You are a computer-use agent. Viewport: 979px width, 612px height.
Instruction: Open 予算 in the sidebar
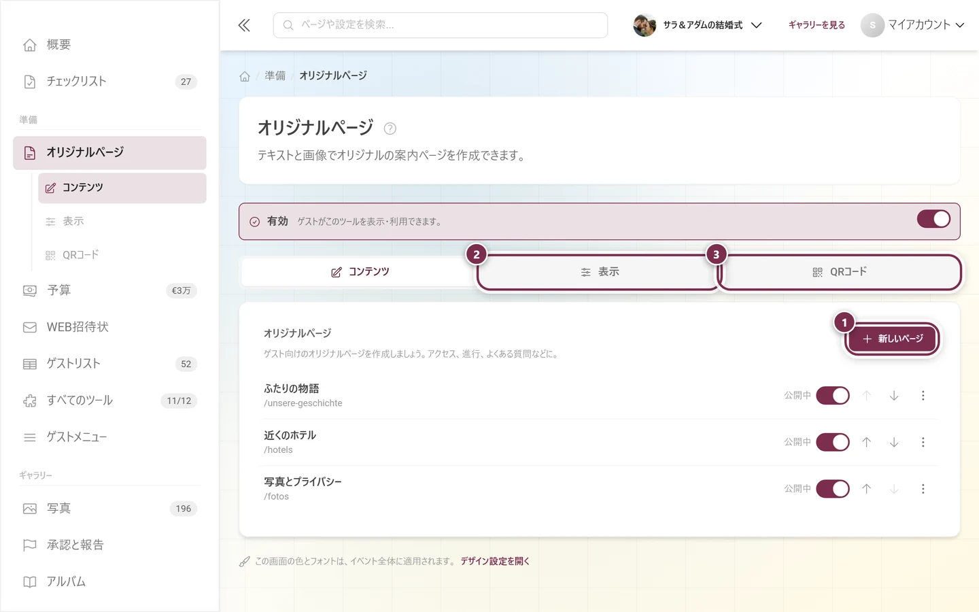tap(109, 290)
